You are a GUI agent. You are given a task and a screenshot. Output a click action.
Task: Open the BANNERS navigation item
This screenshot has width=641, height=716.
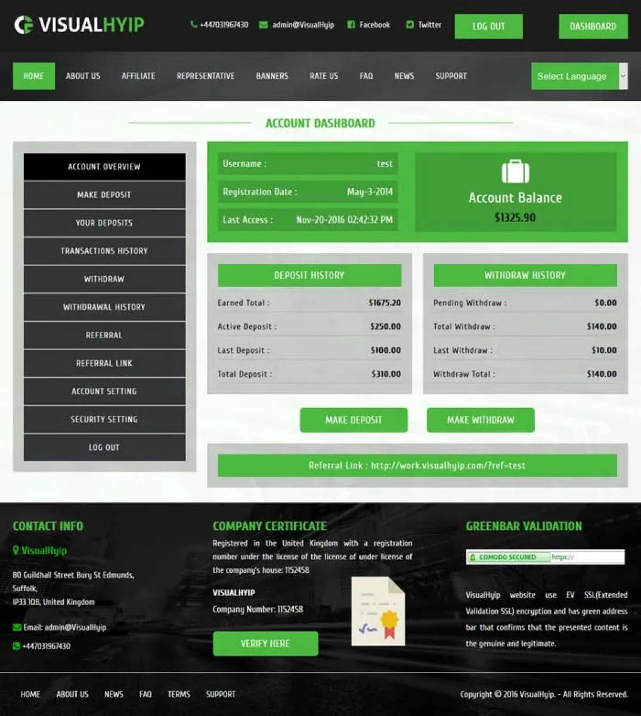[272, 76]
